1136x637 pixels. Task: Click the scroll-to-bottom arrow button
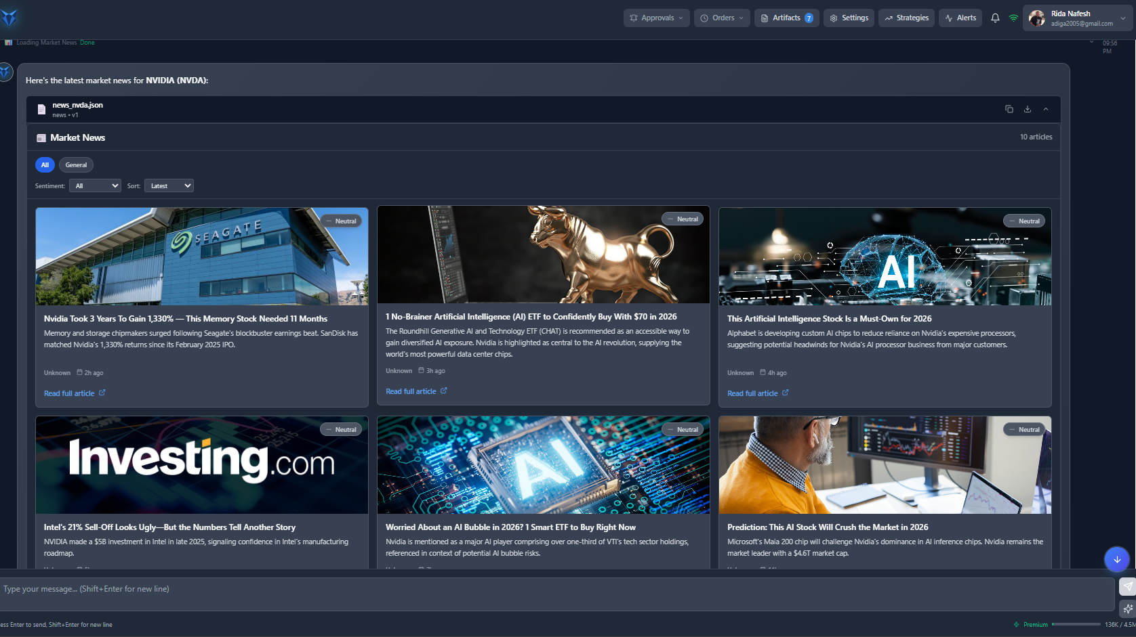click(1117, 559)
